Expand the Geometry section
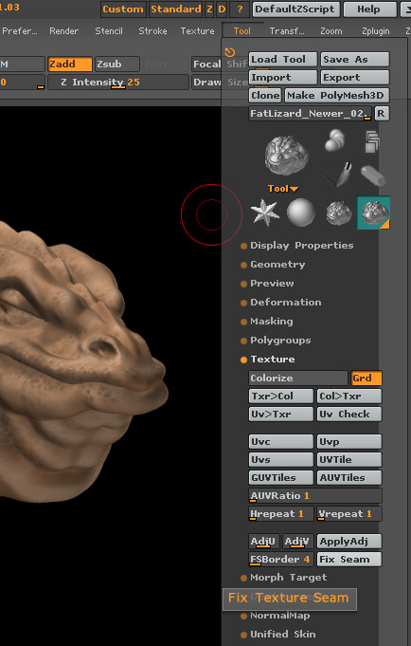 point(277,265)
